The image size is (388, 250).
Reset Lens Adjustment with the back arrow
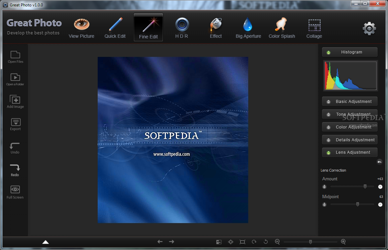coord(379,162)
